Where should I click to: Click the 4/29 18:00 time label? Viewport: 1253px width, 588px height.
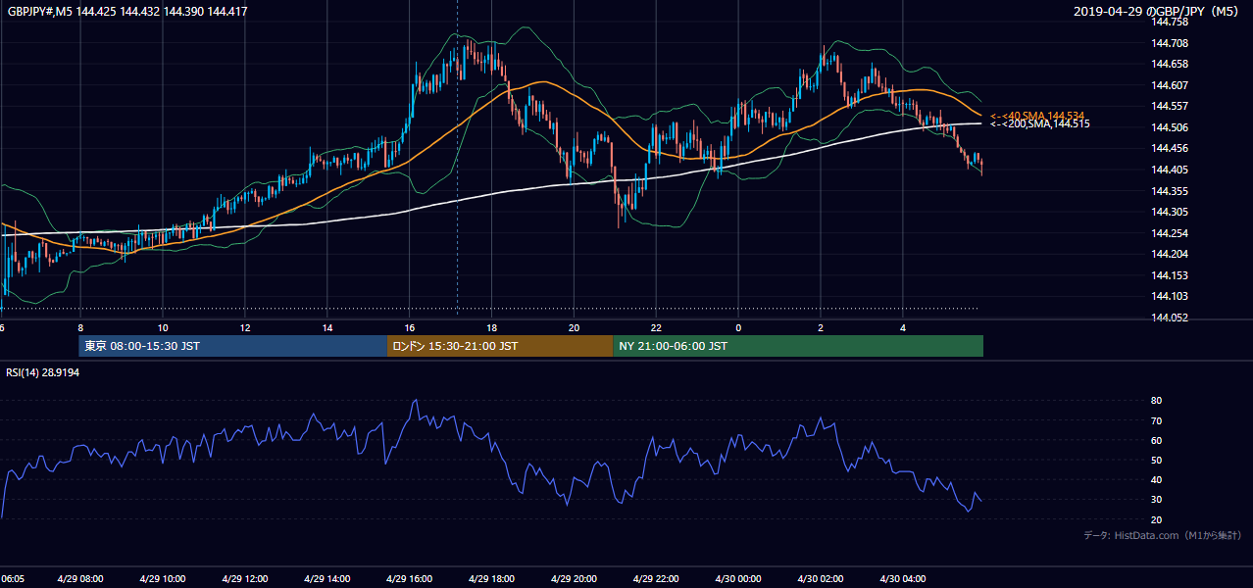click(491, 578)
